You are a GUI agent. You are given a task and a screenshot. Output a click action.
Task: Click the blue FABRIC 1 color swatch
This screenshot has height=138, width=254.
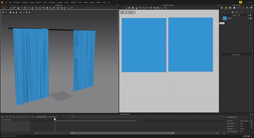pos(225,18)
